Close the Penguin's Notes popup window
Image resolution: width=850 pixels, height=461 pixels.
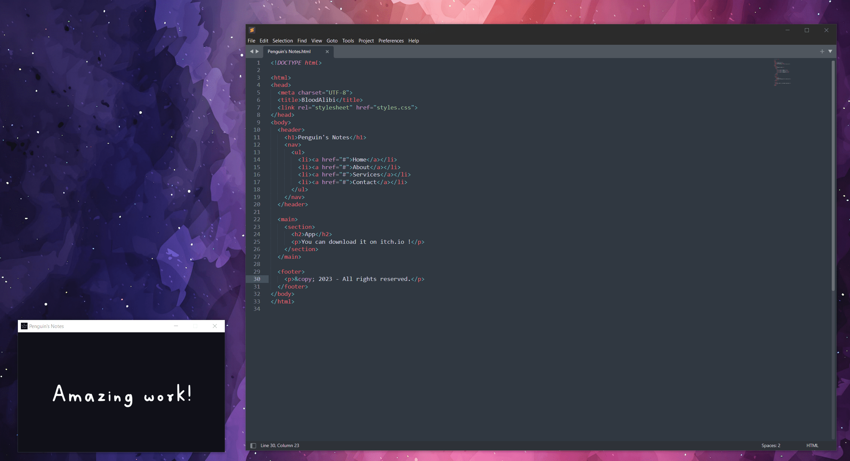coord(215,326)
